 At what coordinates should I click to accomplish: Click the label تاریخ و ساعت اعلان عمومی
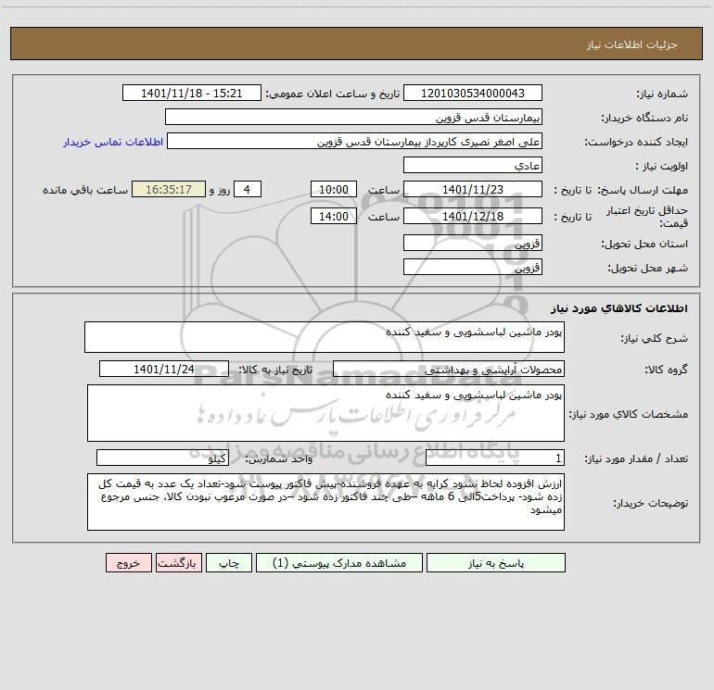332,94
